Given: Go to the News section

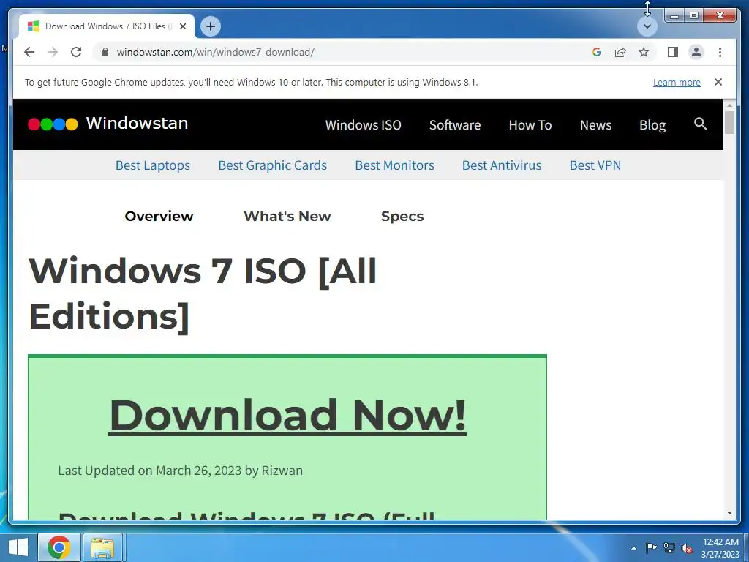Looking at the screenshot, I should (x=595, y=124).
